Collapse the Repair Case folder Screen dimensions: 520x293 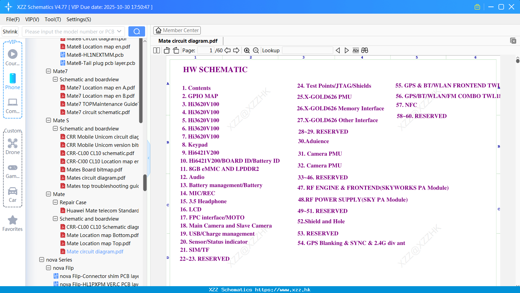coord(55,203)
